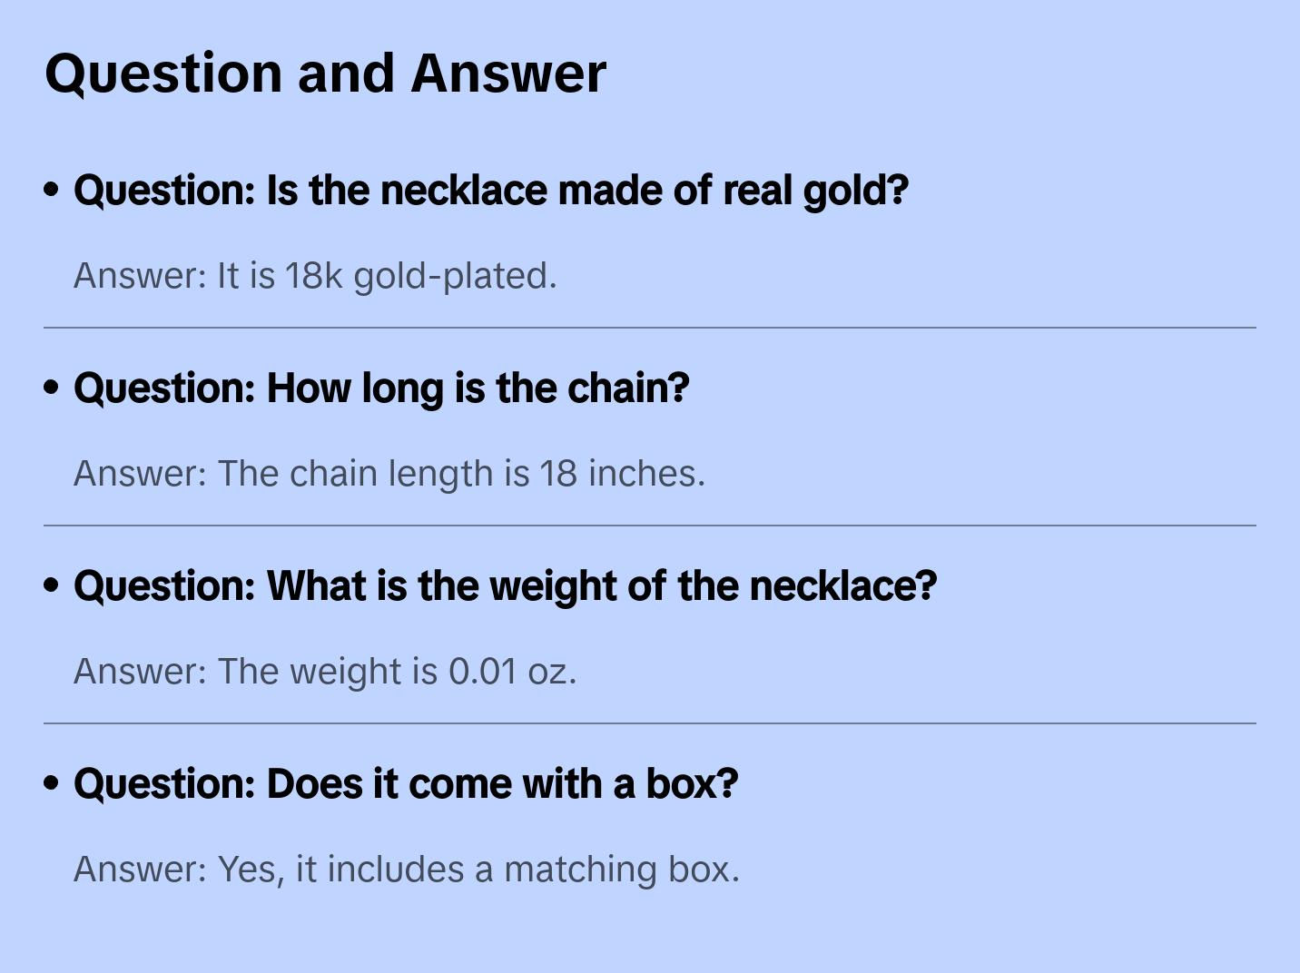Click the words "matching box" in the last answer

coord(620,870)
